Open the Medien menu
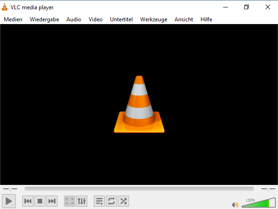The image size is (278, 209). pos(13,19)
